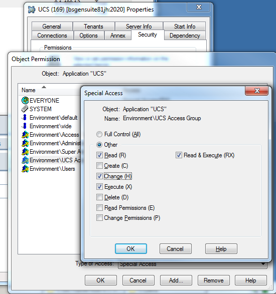The image size is (276, 294).
Task: Click the EVERYONE globe icon
Action: click(x=25, y=101)
